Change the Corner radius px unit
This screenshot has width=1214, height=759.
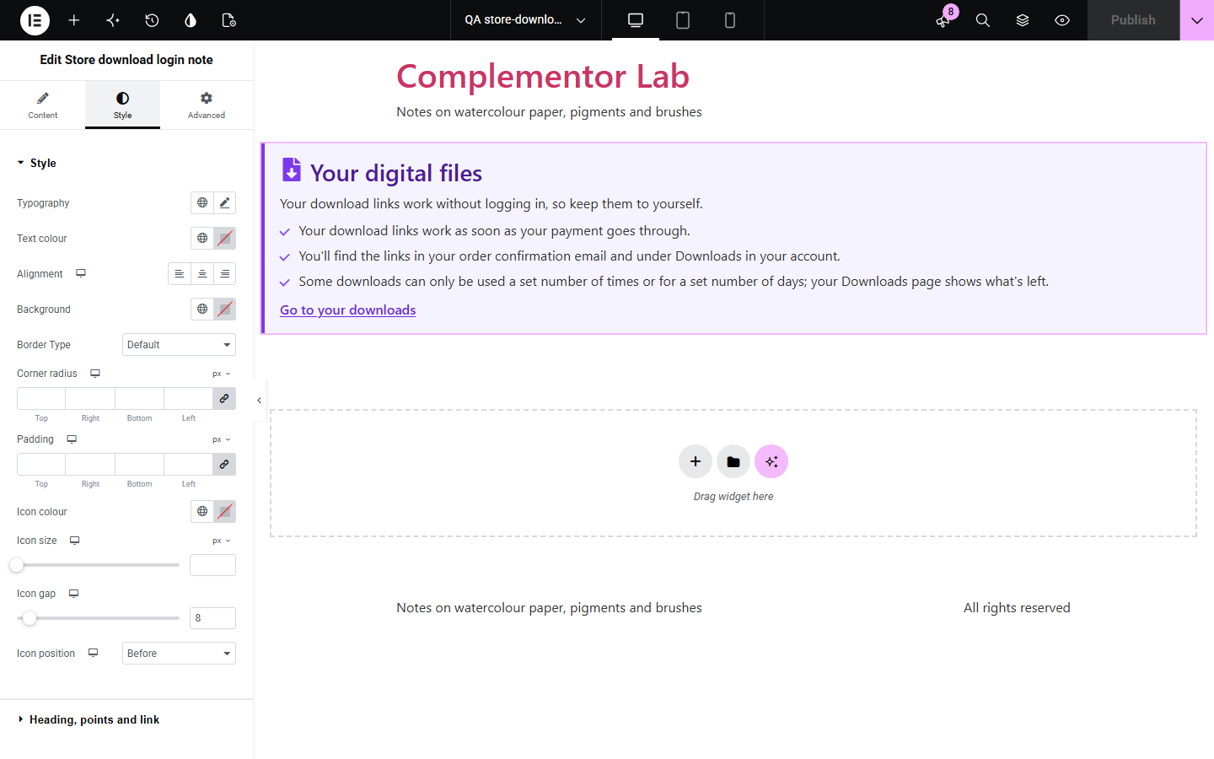click(221, 374)
